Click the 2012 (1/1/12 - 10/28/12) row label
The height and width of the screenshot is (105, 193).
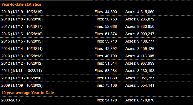click(x=22, y=63)
